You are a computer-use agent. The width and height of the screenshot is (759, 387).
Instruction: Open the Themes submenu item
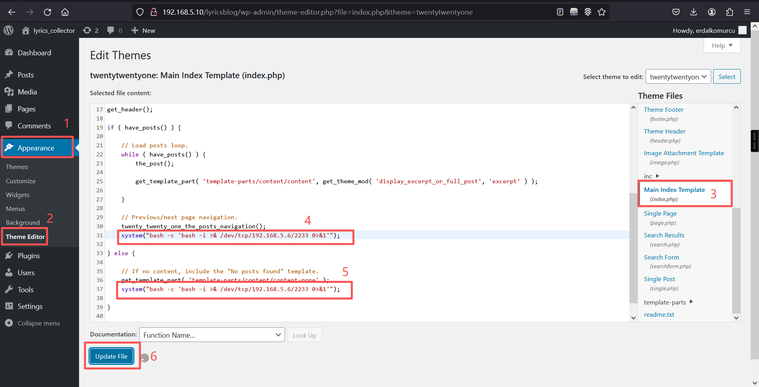point(17,167)
